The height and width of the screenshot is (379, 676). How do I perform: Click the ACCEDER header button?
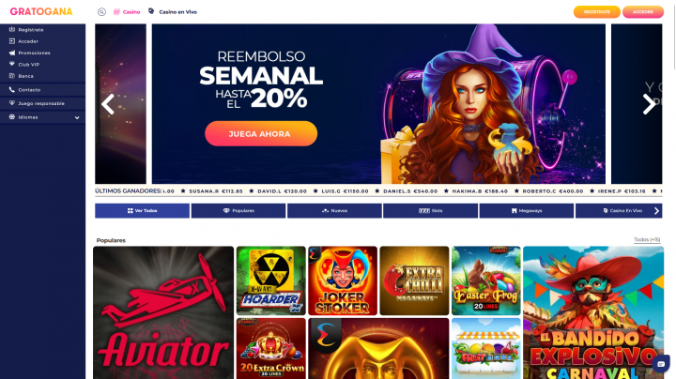coord(643,11)
